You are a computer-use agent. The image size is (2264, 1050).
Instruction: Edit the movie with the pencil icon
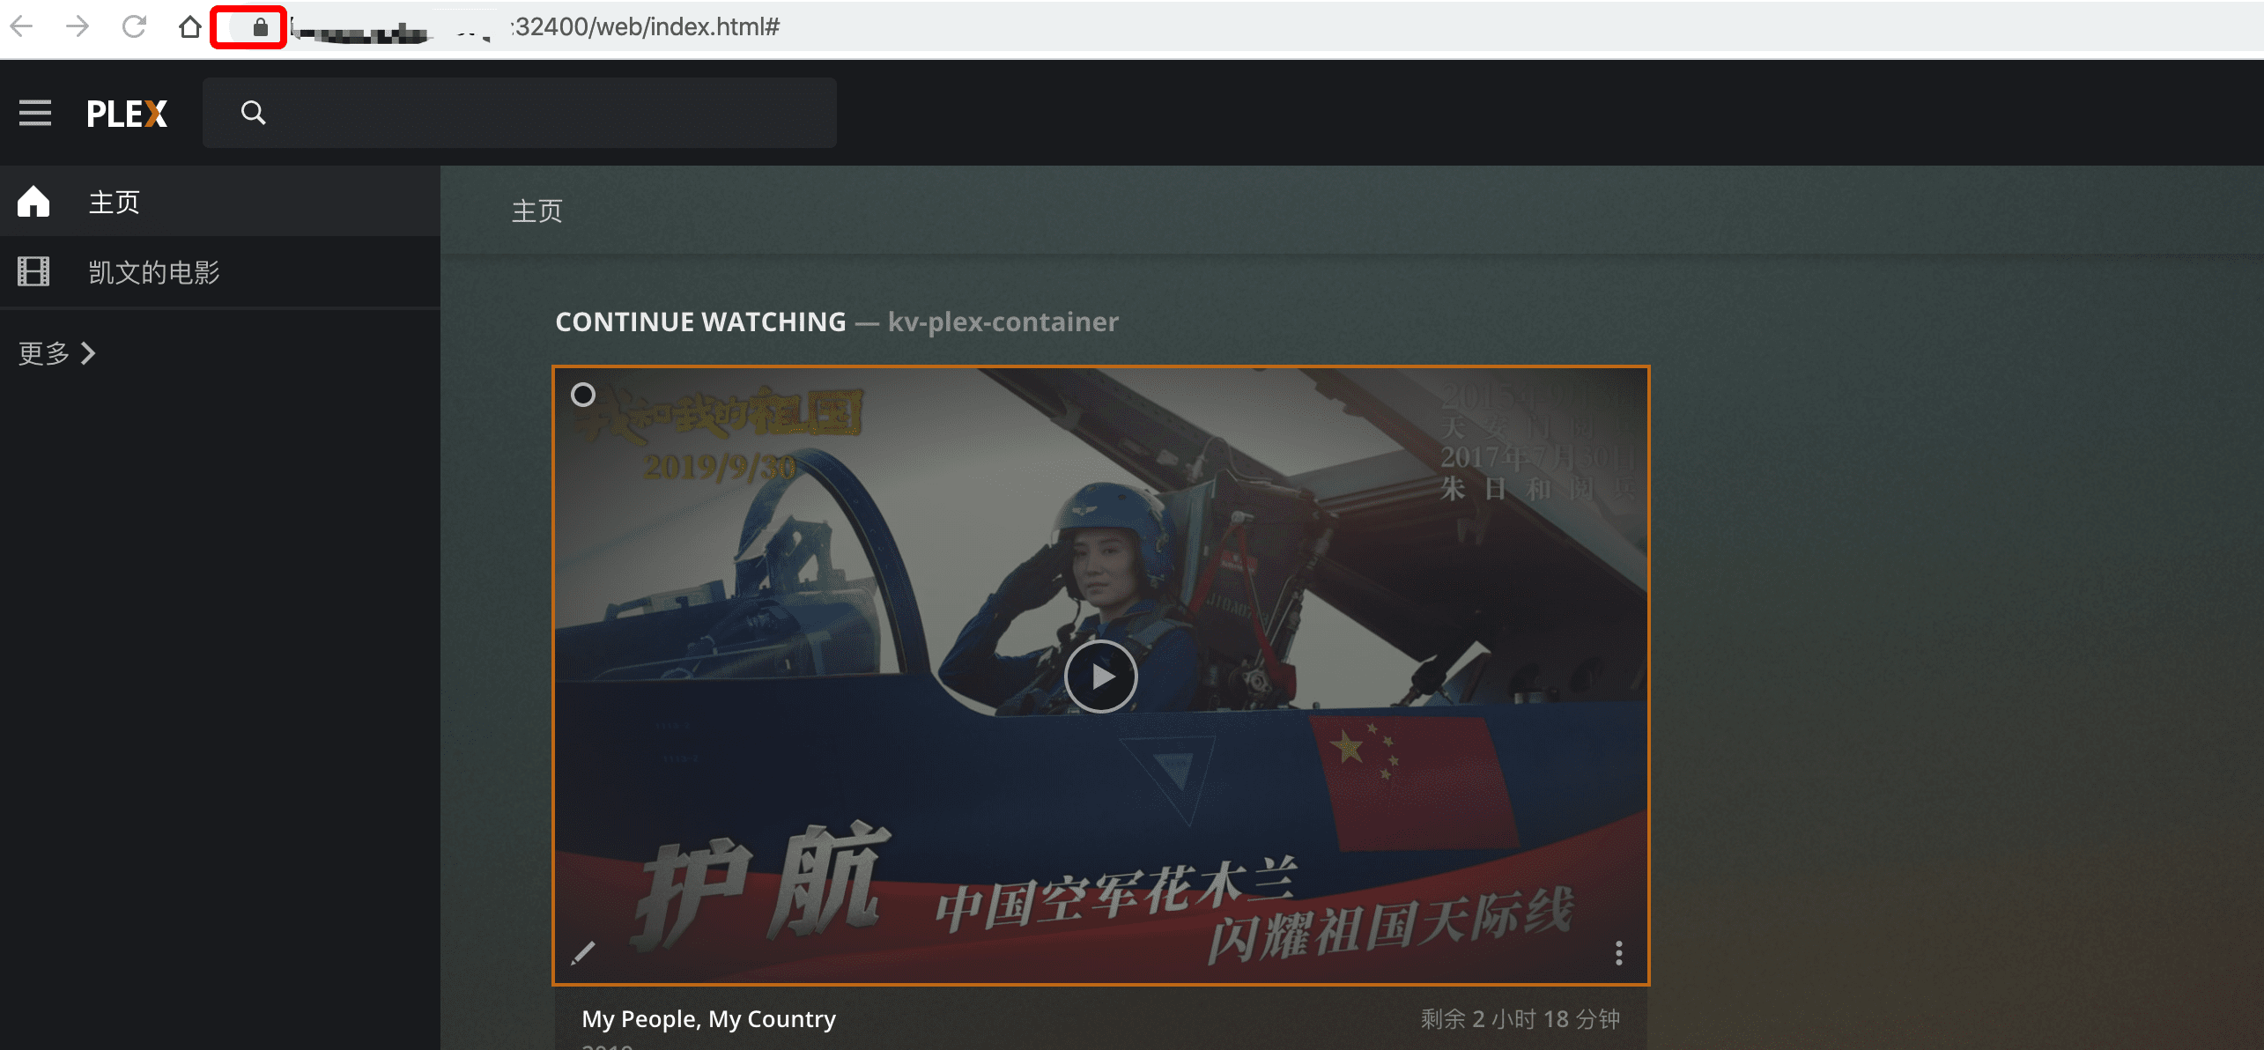click(583, 953)
